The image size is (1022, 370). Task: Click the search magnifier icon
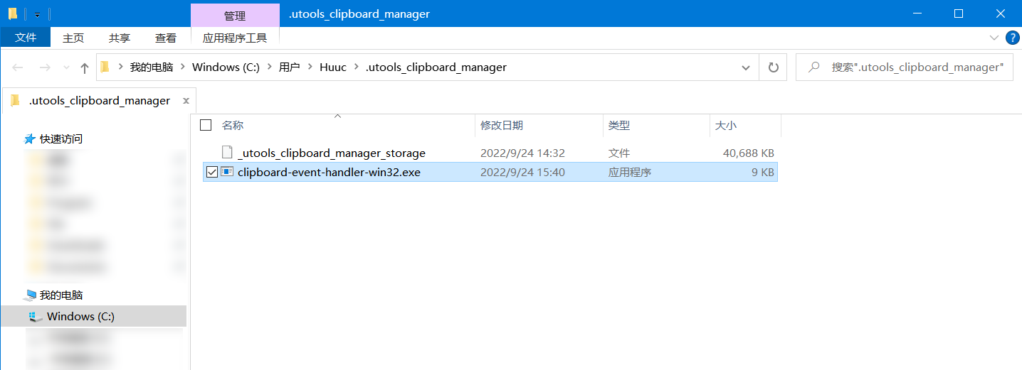click(x=813, y=67)
